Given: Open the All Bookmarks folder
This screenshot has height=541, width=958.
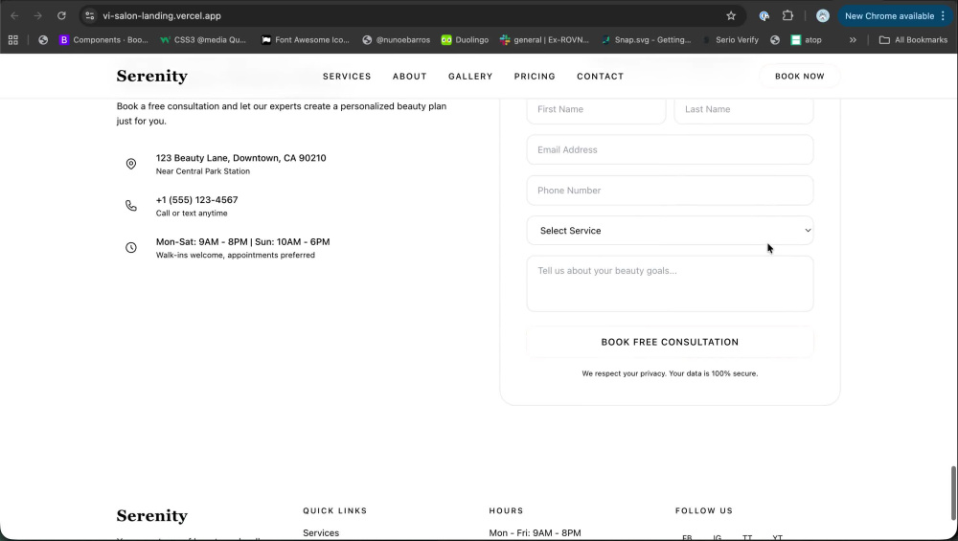Looking at the screenshot, I should point(913,39).
